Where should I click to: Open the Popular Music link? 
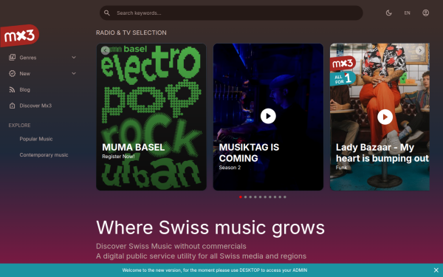[x=36, y=139]
